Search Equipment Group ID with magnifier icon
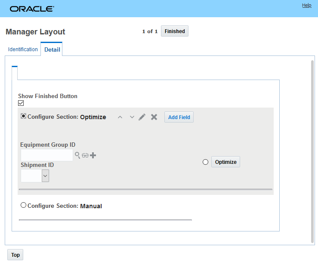The image size is (318, 262). coord(77,155)
